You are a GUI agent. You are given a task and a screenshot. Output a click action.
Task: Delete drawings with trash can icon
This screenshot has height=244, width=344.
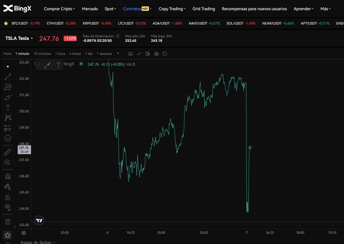pyautogui.click(x=8, y=221)
